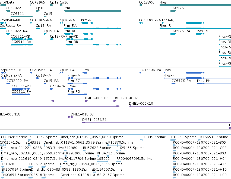Screen dimensions: 231x179
Task: Select the CG43965 gene label
Action: tap(37, 2)
